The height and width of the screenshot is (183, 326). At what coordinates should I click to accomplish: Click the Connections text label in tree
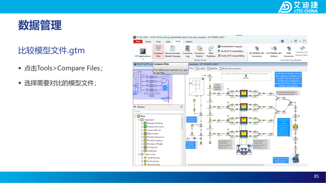coord(149,154)
